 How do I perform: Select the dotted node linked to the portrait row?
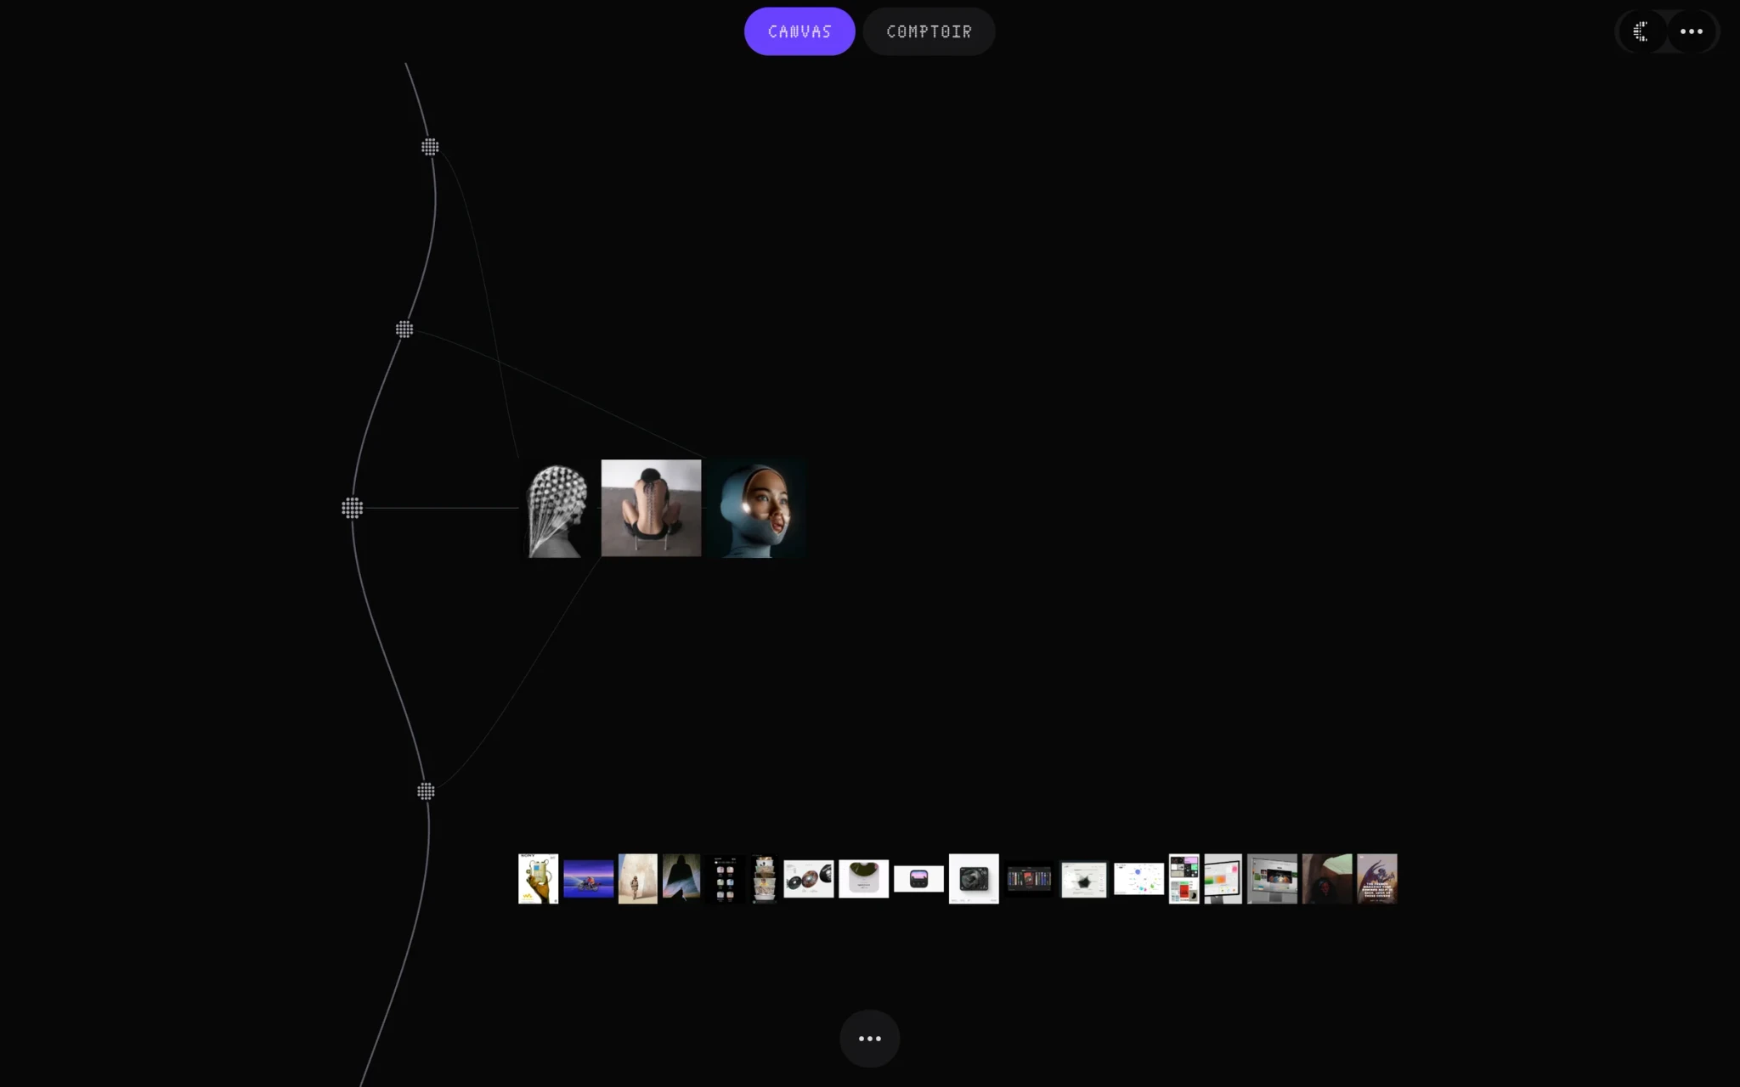[352, 508]
